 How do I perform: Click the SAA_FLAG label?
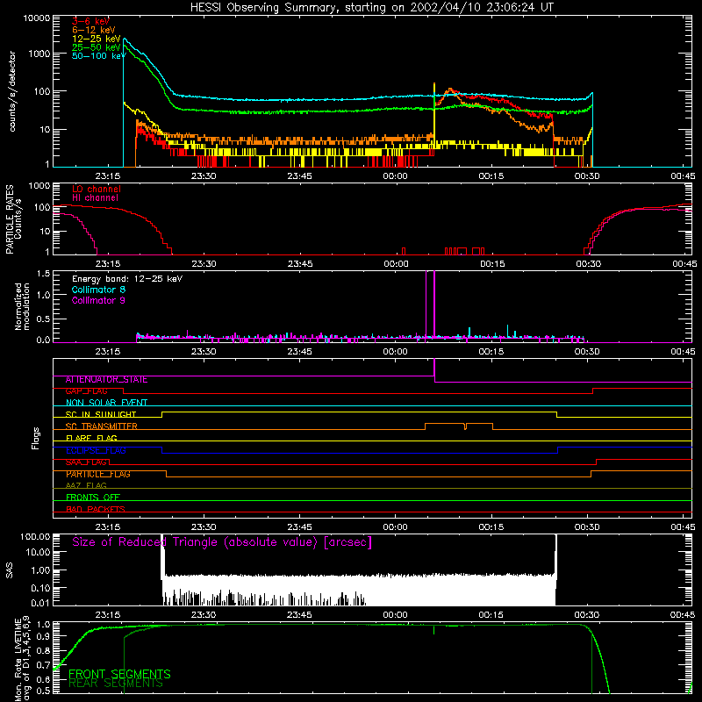click(86, 462)
